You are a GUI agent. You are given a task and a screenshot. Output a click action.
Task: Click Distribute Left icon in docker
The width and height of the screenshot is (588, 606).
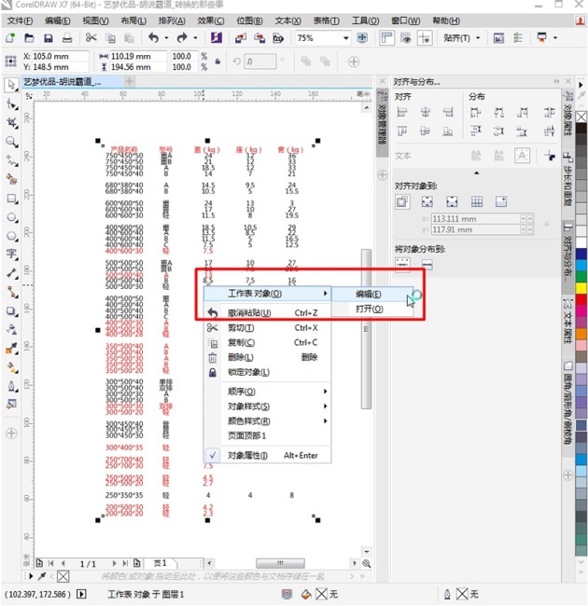point(476,113)
